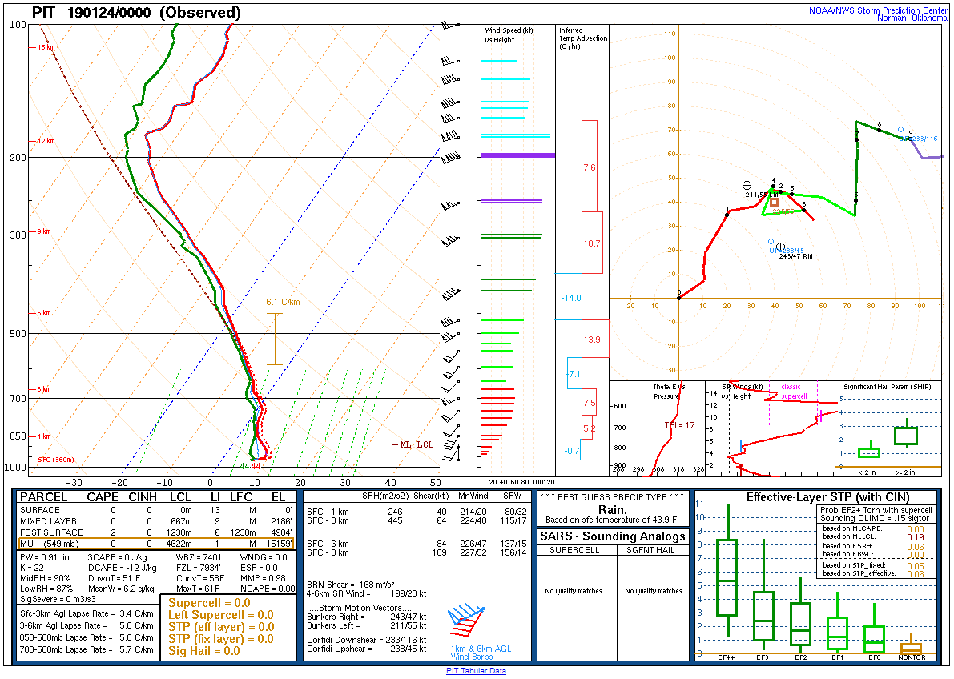This screenshot has width=954, height=679.
Task: Click the 'Supercell = 0.0' value
Action: 209,603
